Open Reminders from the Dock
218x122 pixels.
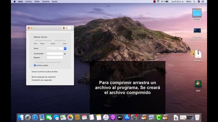click(x=92, y=118)
